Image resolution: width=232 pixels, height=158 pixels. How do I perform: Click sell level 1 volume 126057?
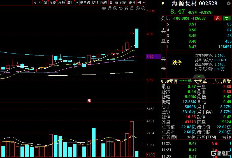[x=225, y=47]
